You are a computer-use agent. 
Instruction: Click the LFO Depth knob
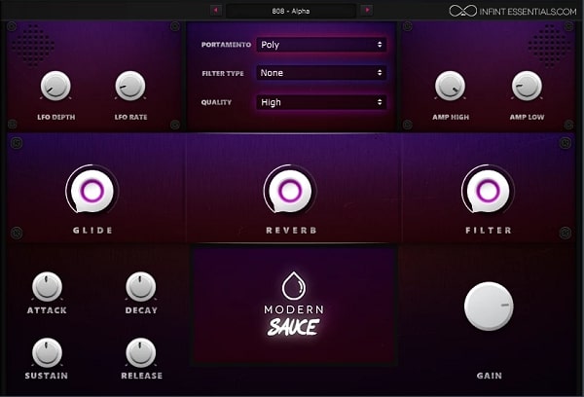click(x=55, y=86)
